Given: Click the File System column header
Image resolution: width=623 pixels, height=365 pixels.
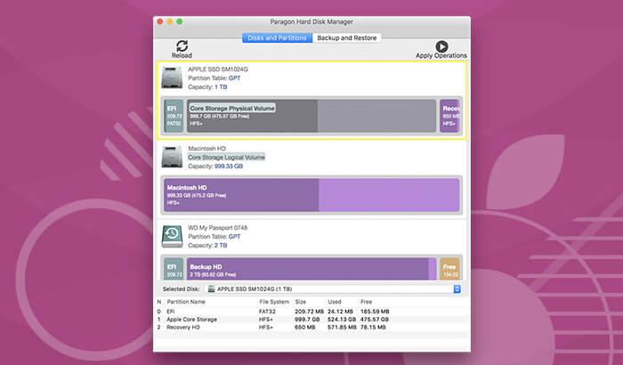Looking at the screenshot, I should (x=274, y=302).
